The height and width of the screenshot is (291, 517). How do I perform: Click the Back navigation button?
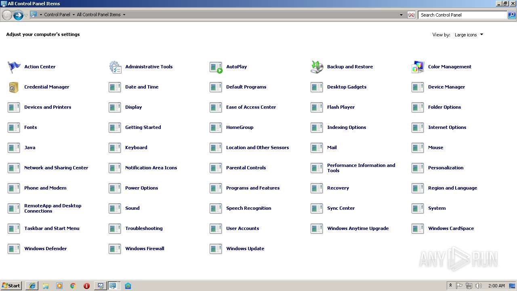(x=7, y=15)
